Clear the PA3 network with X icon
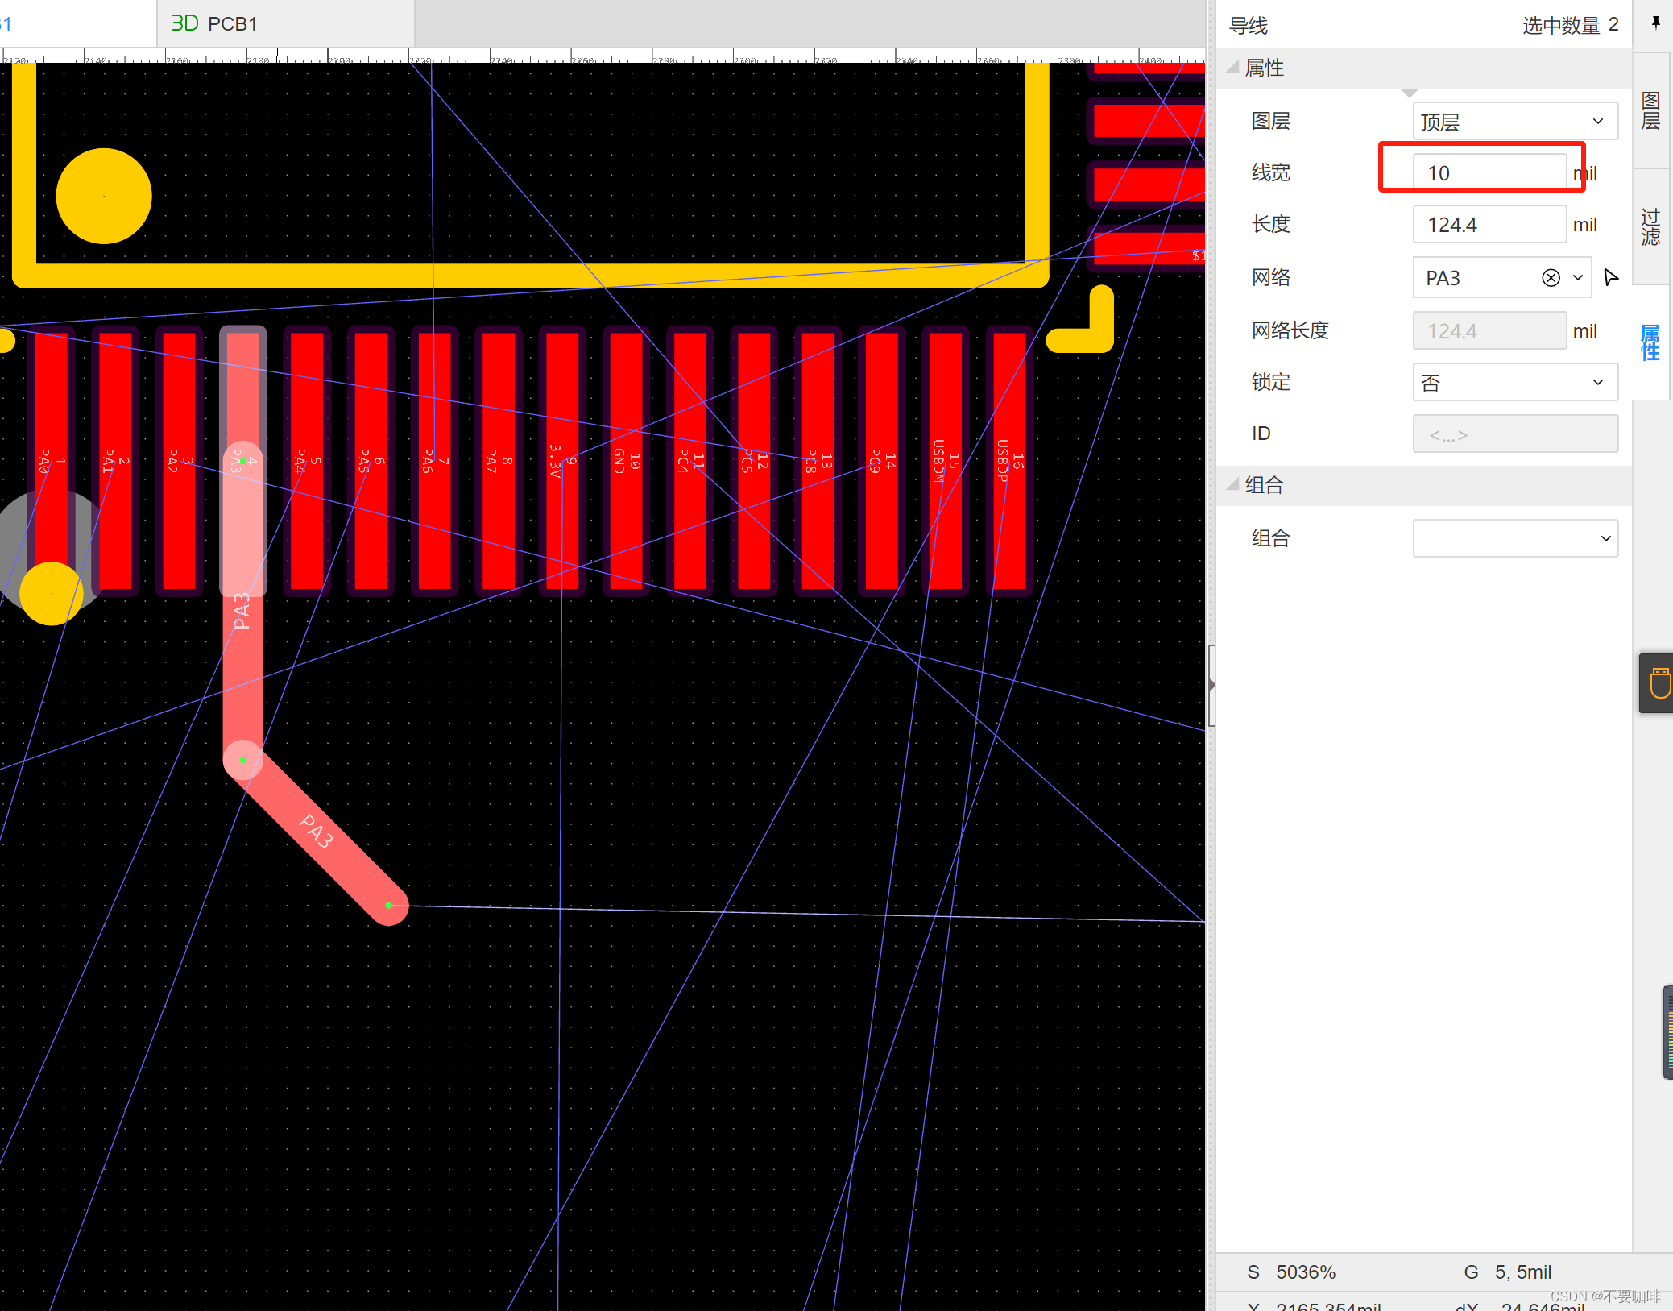 click(x=1551, y=278)
